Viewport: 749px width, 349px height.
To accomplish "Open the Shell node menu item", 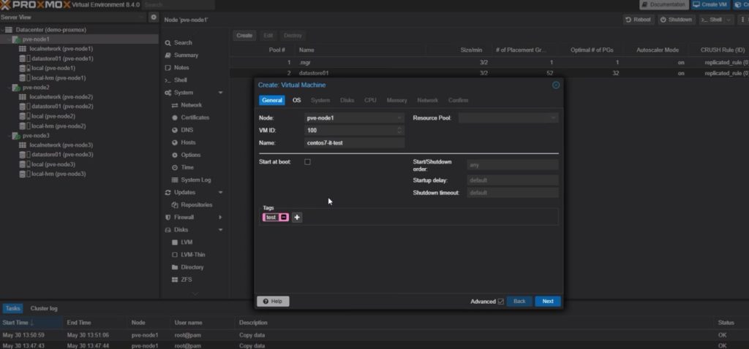I will click(x=181, y=80).
